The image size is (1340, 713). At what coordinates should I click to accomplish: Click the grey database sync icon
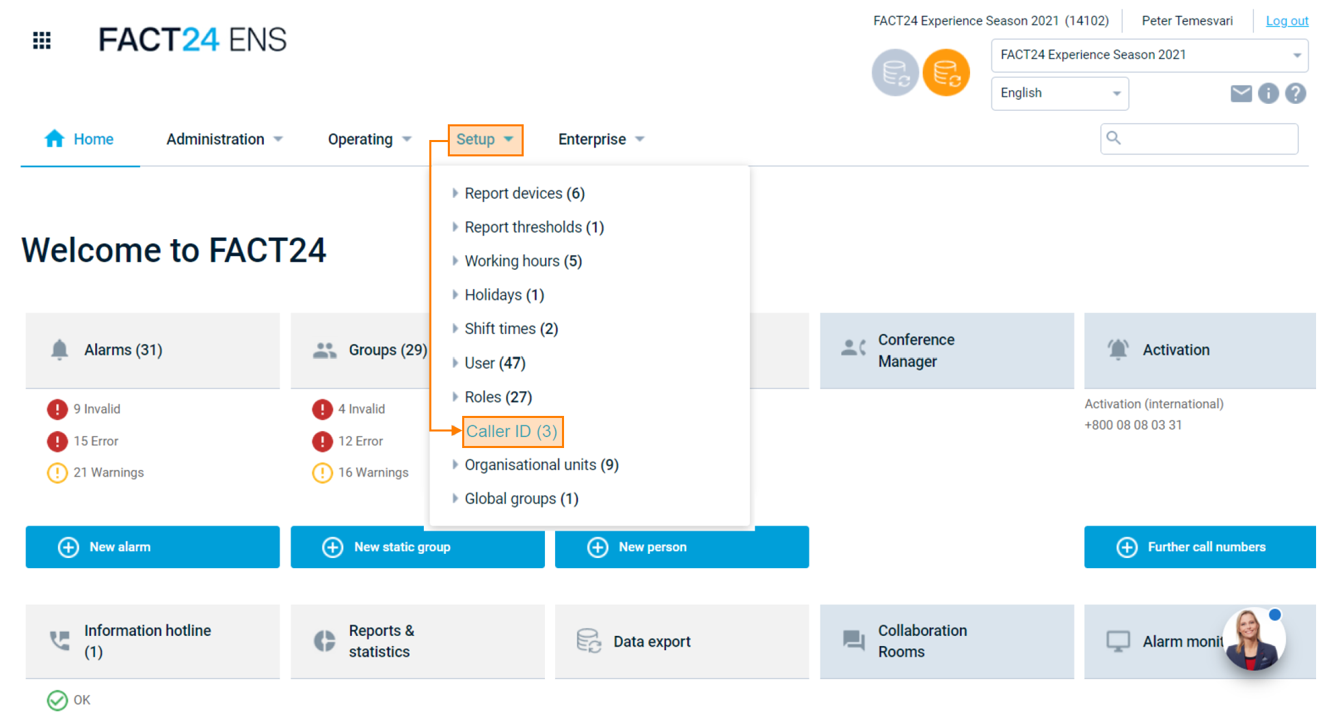(895, 72)
